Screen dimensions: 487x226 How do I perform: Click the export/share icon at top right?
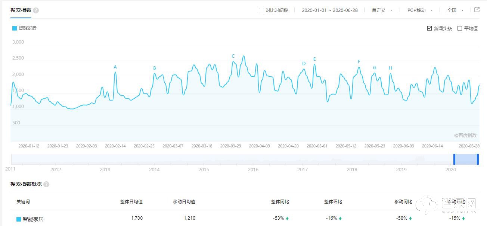477,10
